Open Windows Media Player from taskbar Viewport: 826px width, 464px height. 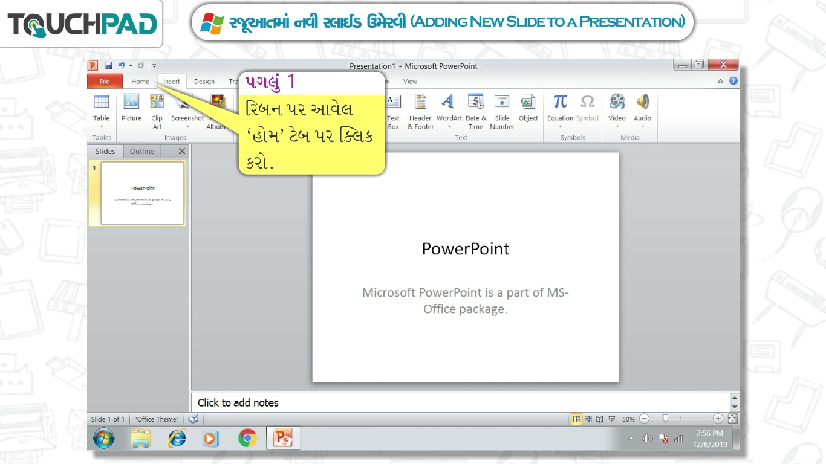[x=210, y=438]
